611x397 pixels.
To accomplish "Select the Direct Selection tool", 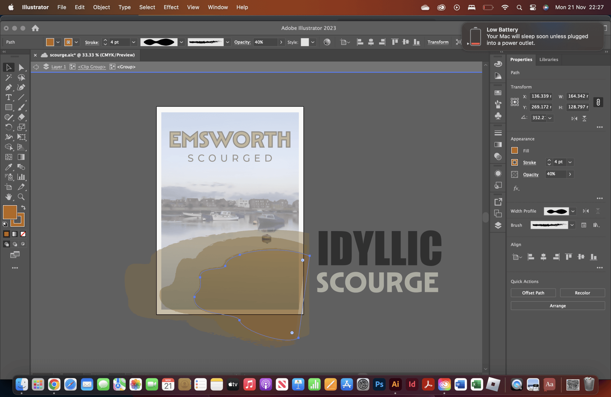I will pyautogui.click(x=21, y=67).
